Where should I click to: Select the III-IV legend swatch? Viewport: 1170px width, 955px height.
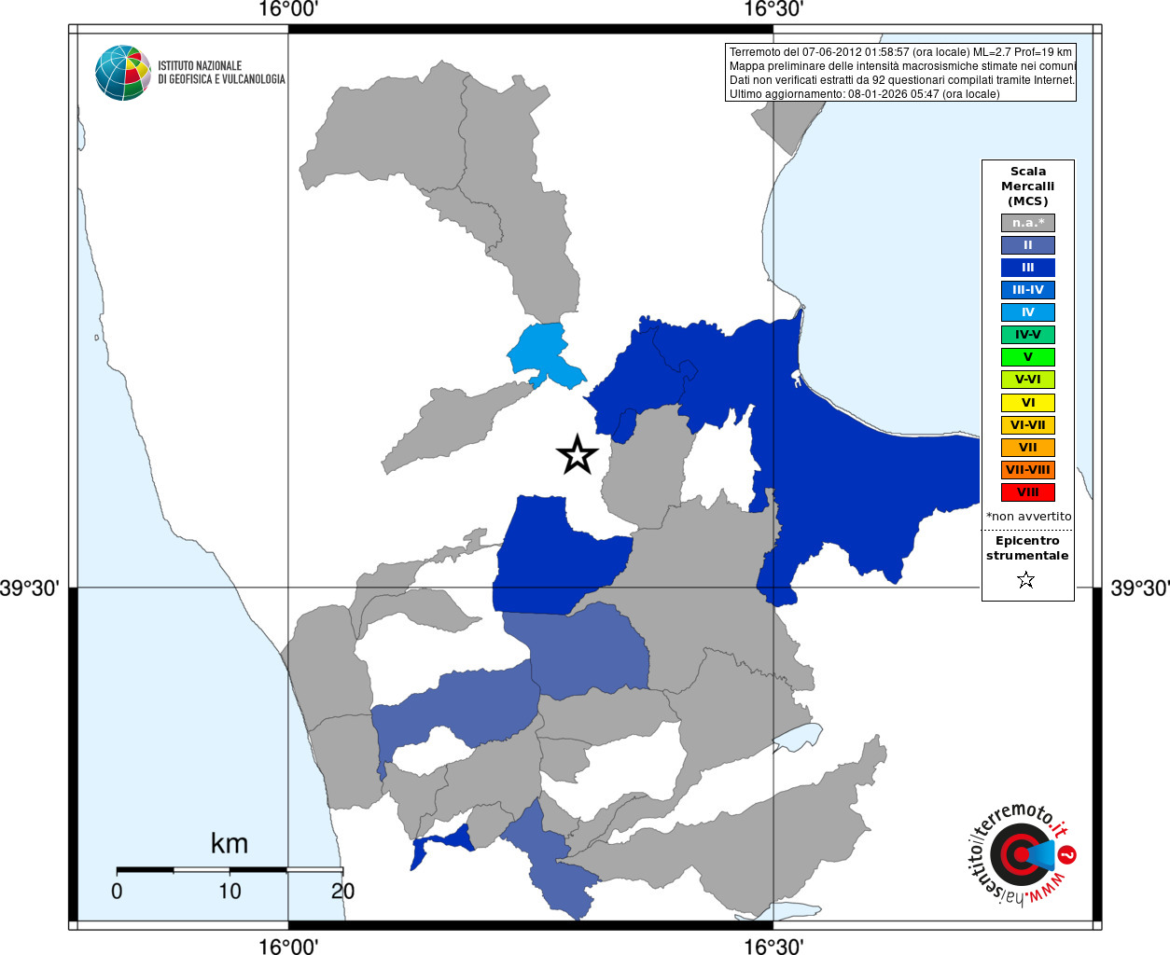pos(1028,290)
